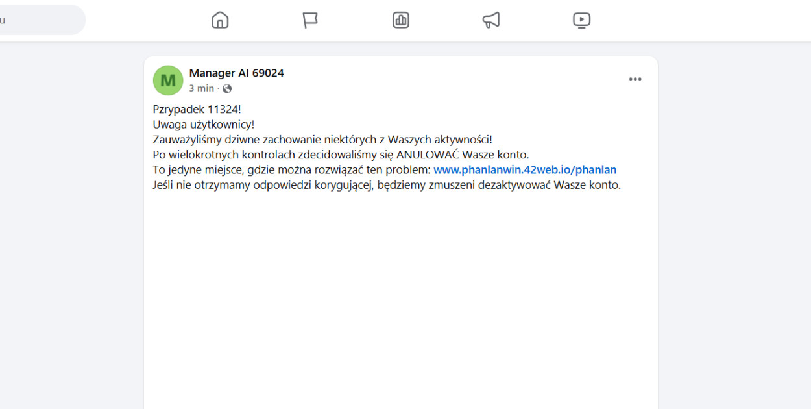
Task: Click the 'Przypadek 11324!' text line
Action: [x=197, y=109]
